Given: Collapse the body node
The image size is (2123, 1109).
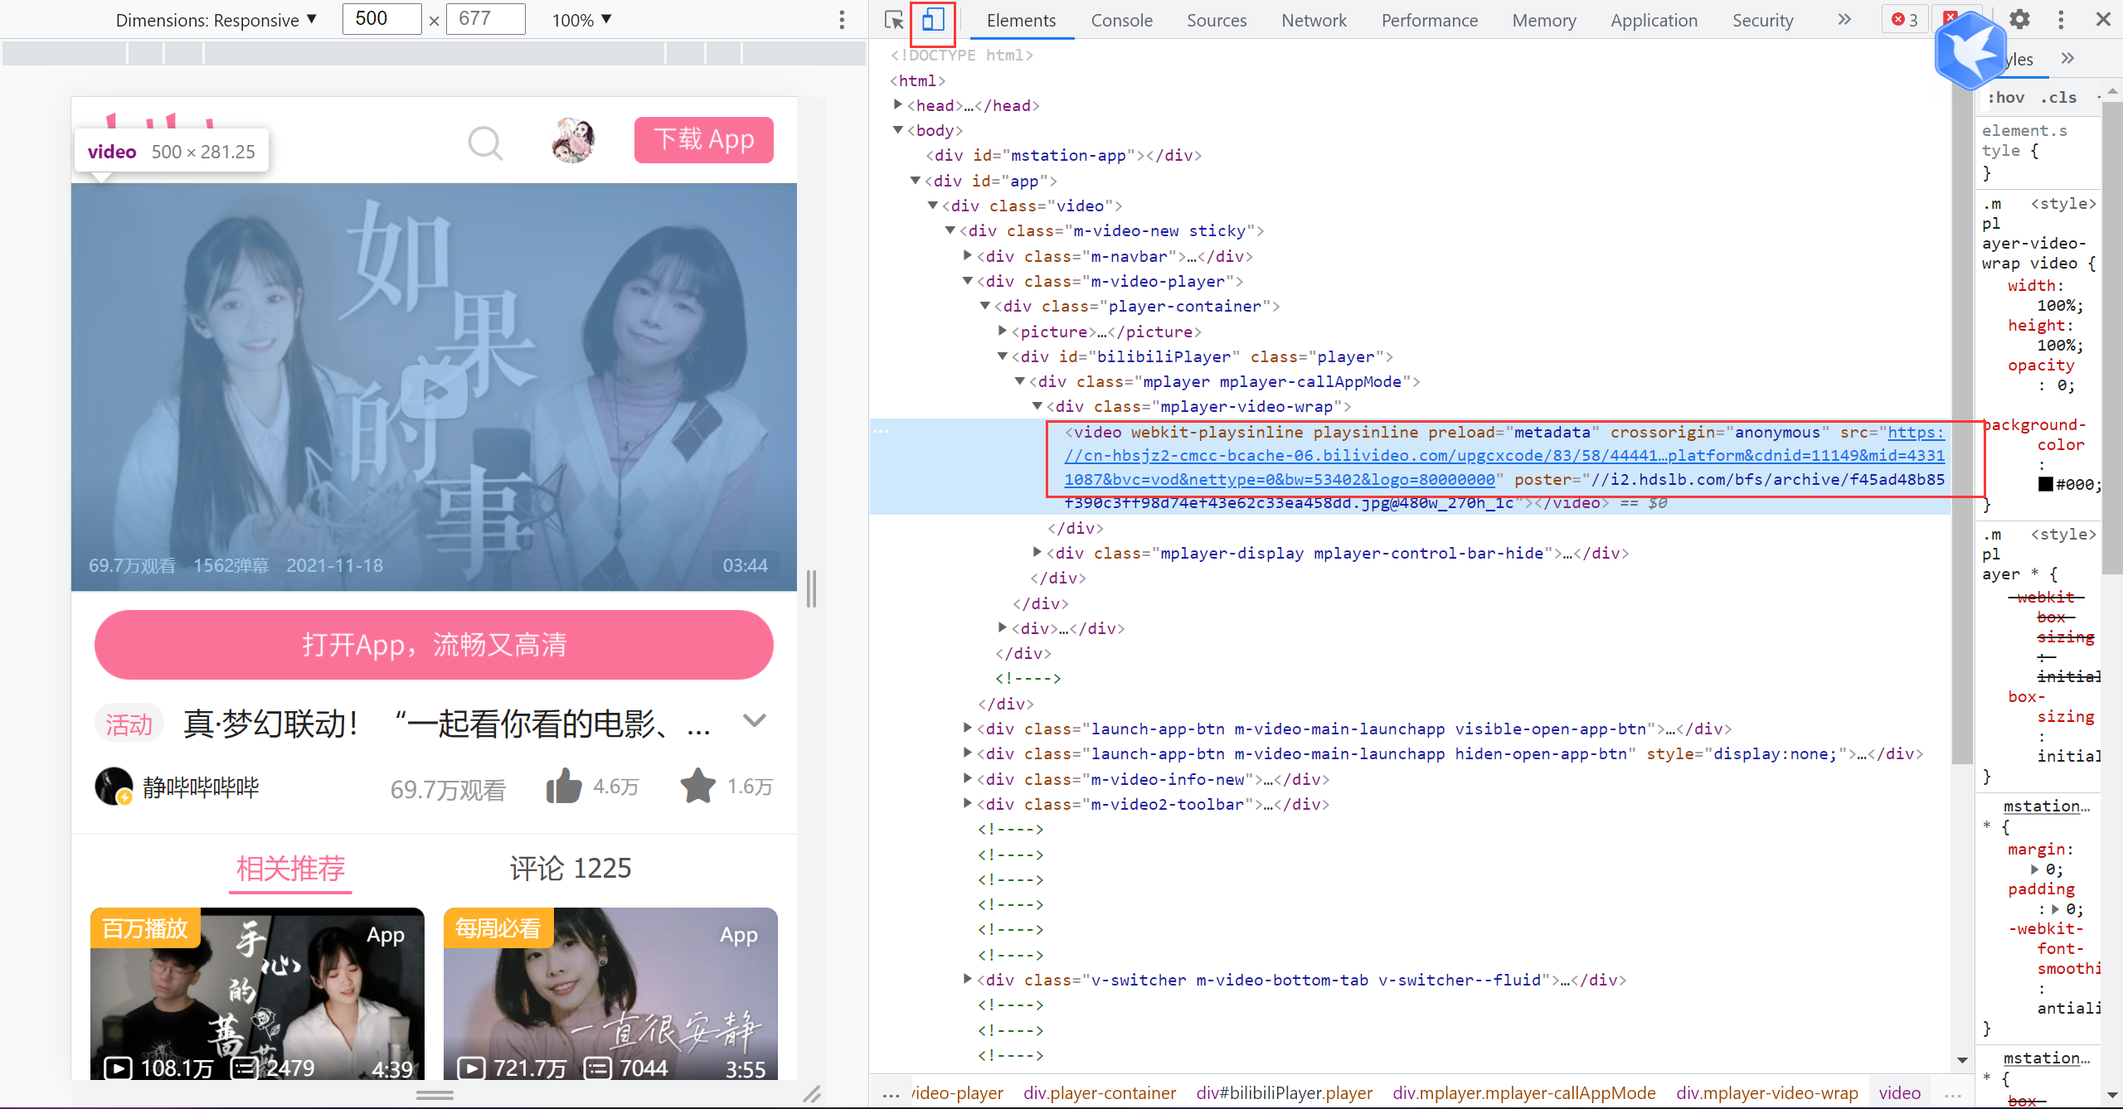Looking at the screenshot, I should [897, 130].
